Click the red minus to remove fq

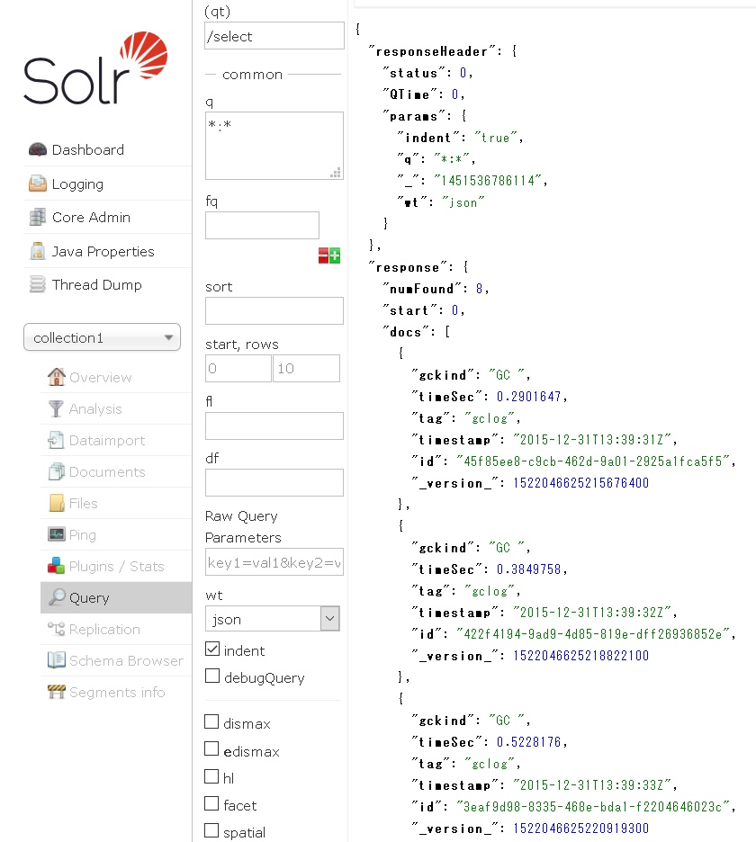click(324, 255)
